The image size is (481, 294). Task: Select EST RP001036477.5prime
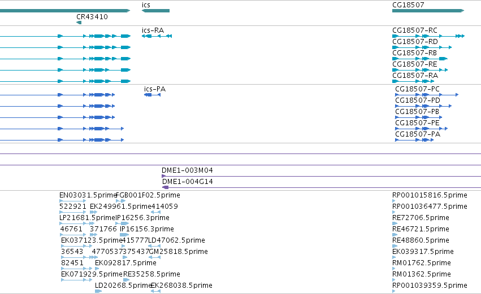click(x=394, y=212)
